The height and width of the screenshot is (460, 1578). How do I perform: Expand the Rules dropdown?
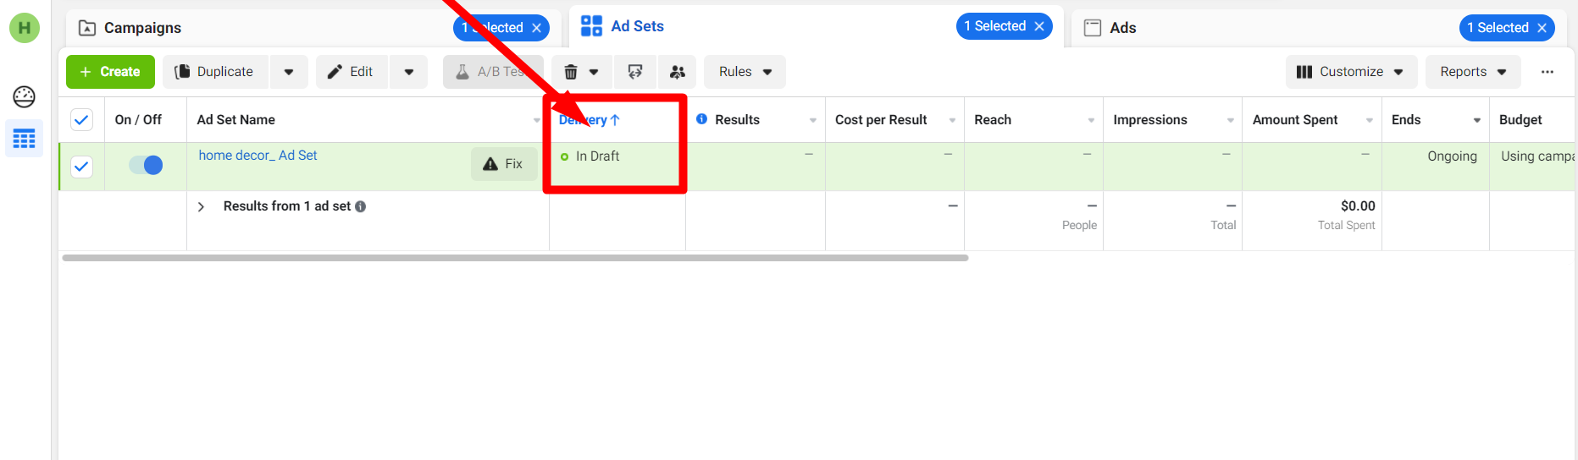point(745,72)
